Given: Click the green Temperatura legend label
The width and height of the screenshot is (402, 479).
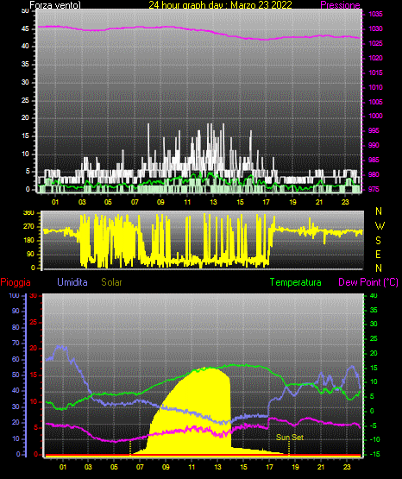Looking at the screenshot, I should click(x=296, y=282).
